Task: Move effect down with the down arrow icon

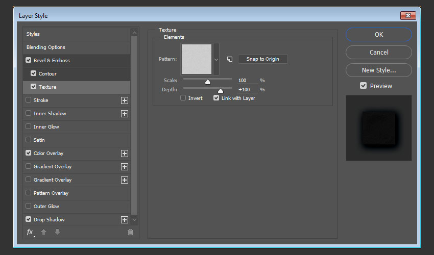Action: (x=57, y=232)
